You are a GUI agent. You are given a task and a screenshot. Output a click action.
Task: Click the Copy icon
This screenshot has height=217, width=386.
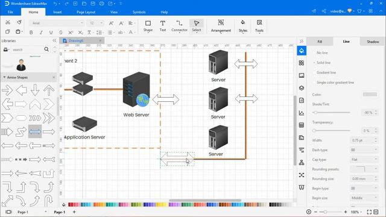[8, 32]
